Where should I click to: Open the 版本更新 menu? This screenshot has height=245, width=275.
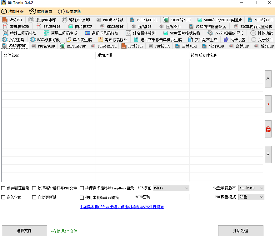pyautogui.click(x=70, y=11)
